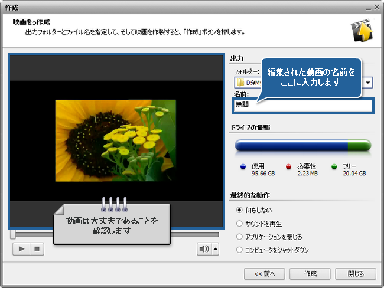384x288 pixels.
Task: Select the 何もしない radio option
Action: click(x=254, y=210)
